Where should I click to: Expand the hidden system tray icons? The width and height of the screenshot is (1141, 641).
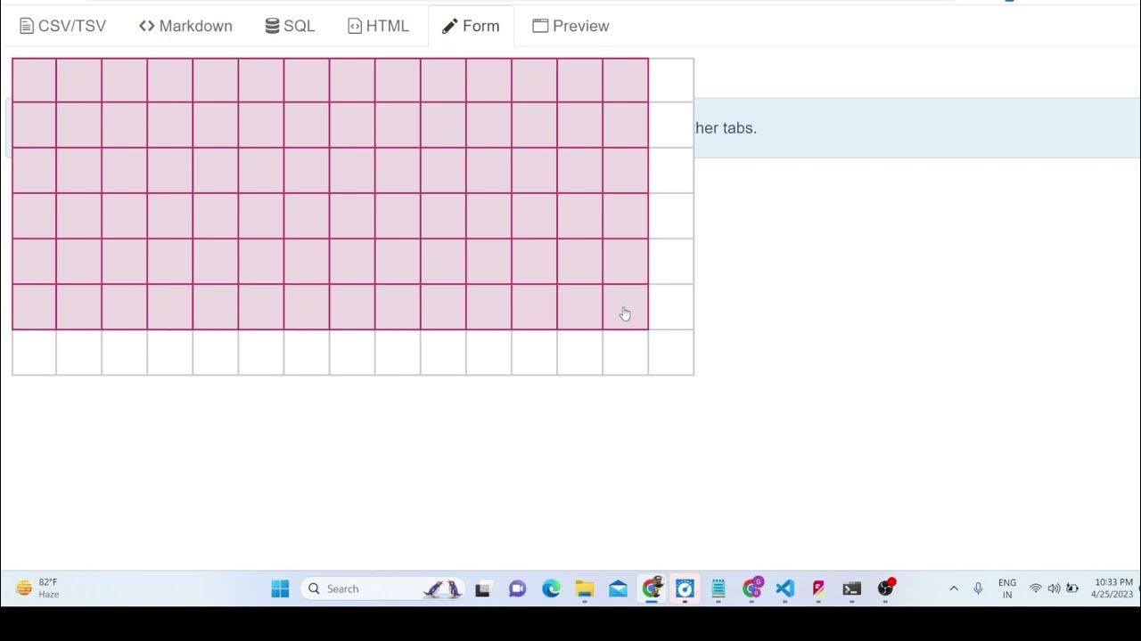pos(954,588)
